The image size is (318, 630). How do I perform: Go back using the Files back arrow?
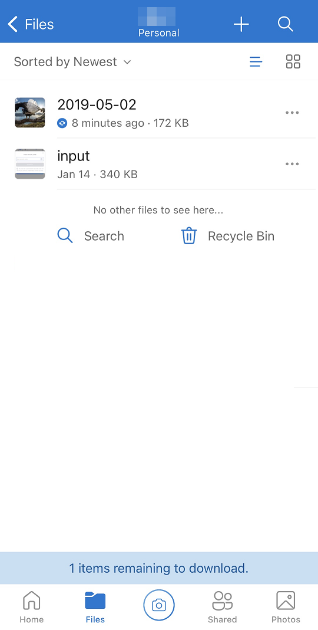31,24
